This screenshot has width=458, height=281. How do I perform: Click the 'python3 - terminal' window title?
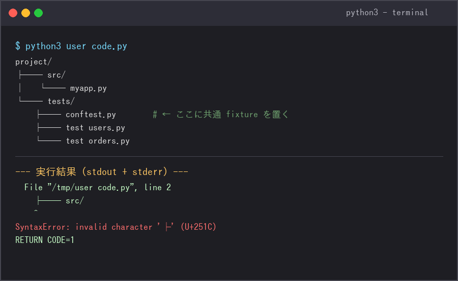coord(387,13)
